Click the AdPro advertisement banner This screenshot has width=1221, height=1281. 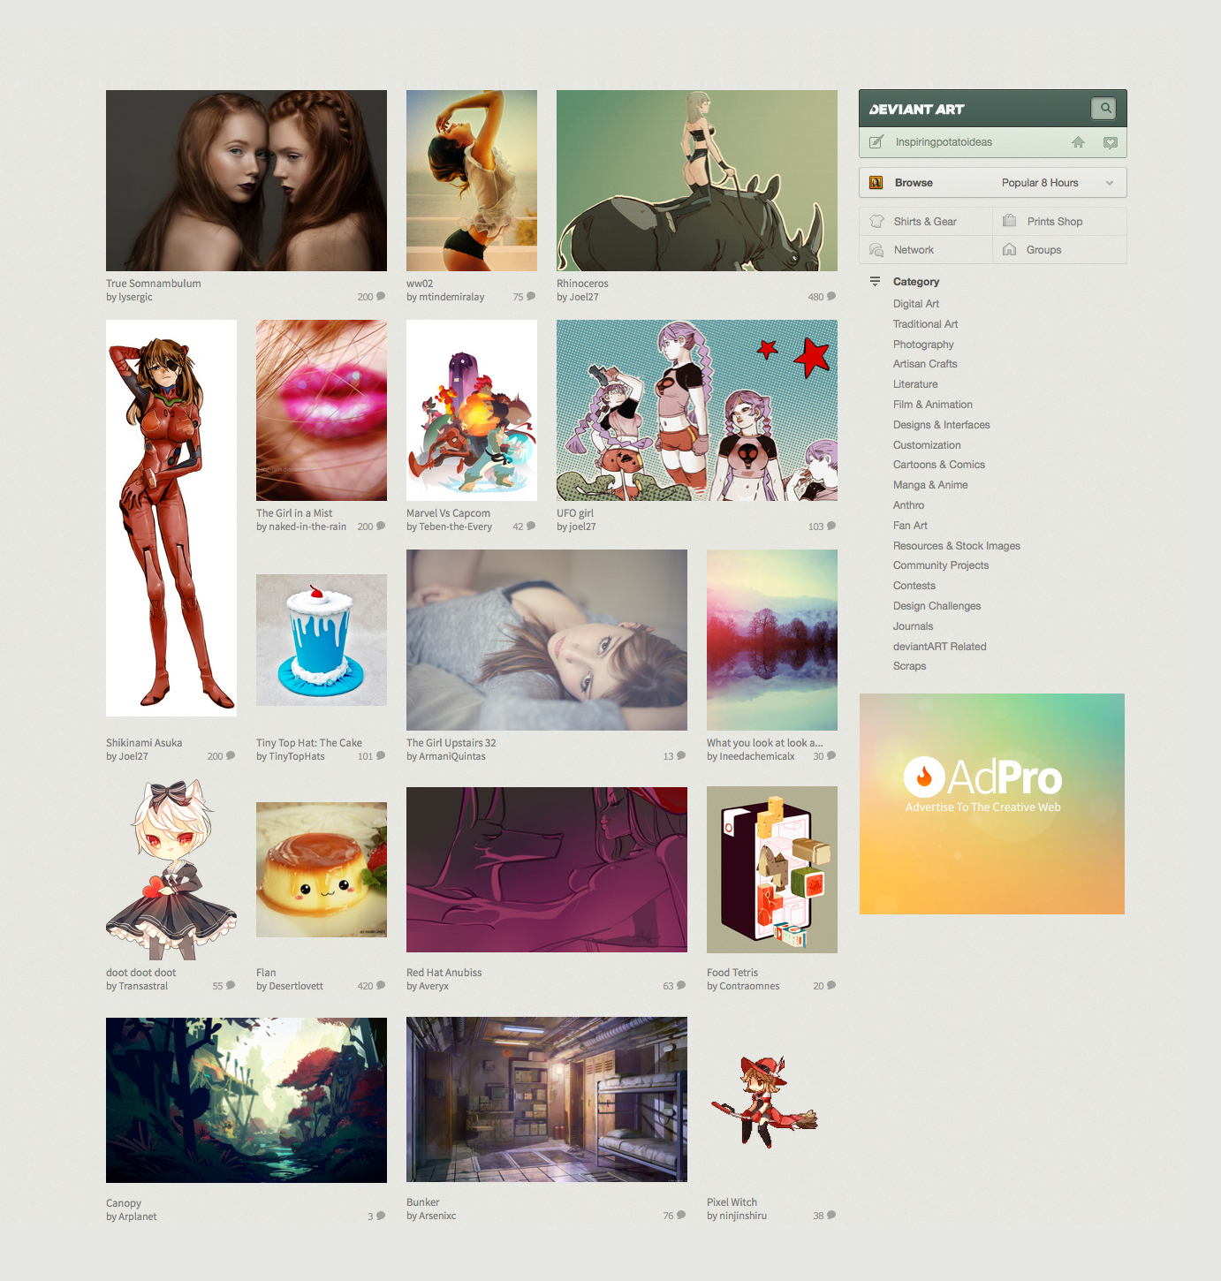pyautogui.click(x=991, y=802)
